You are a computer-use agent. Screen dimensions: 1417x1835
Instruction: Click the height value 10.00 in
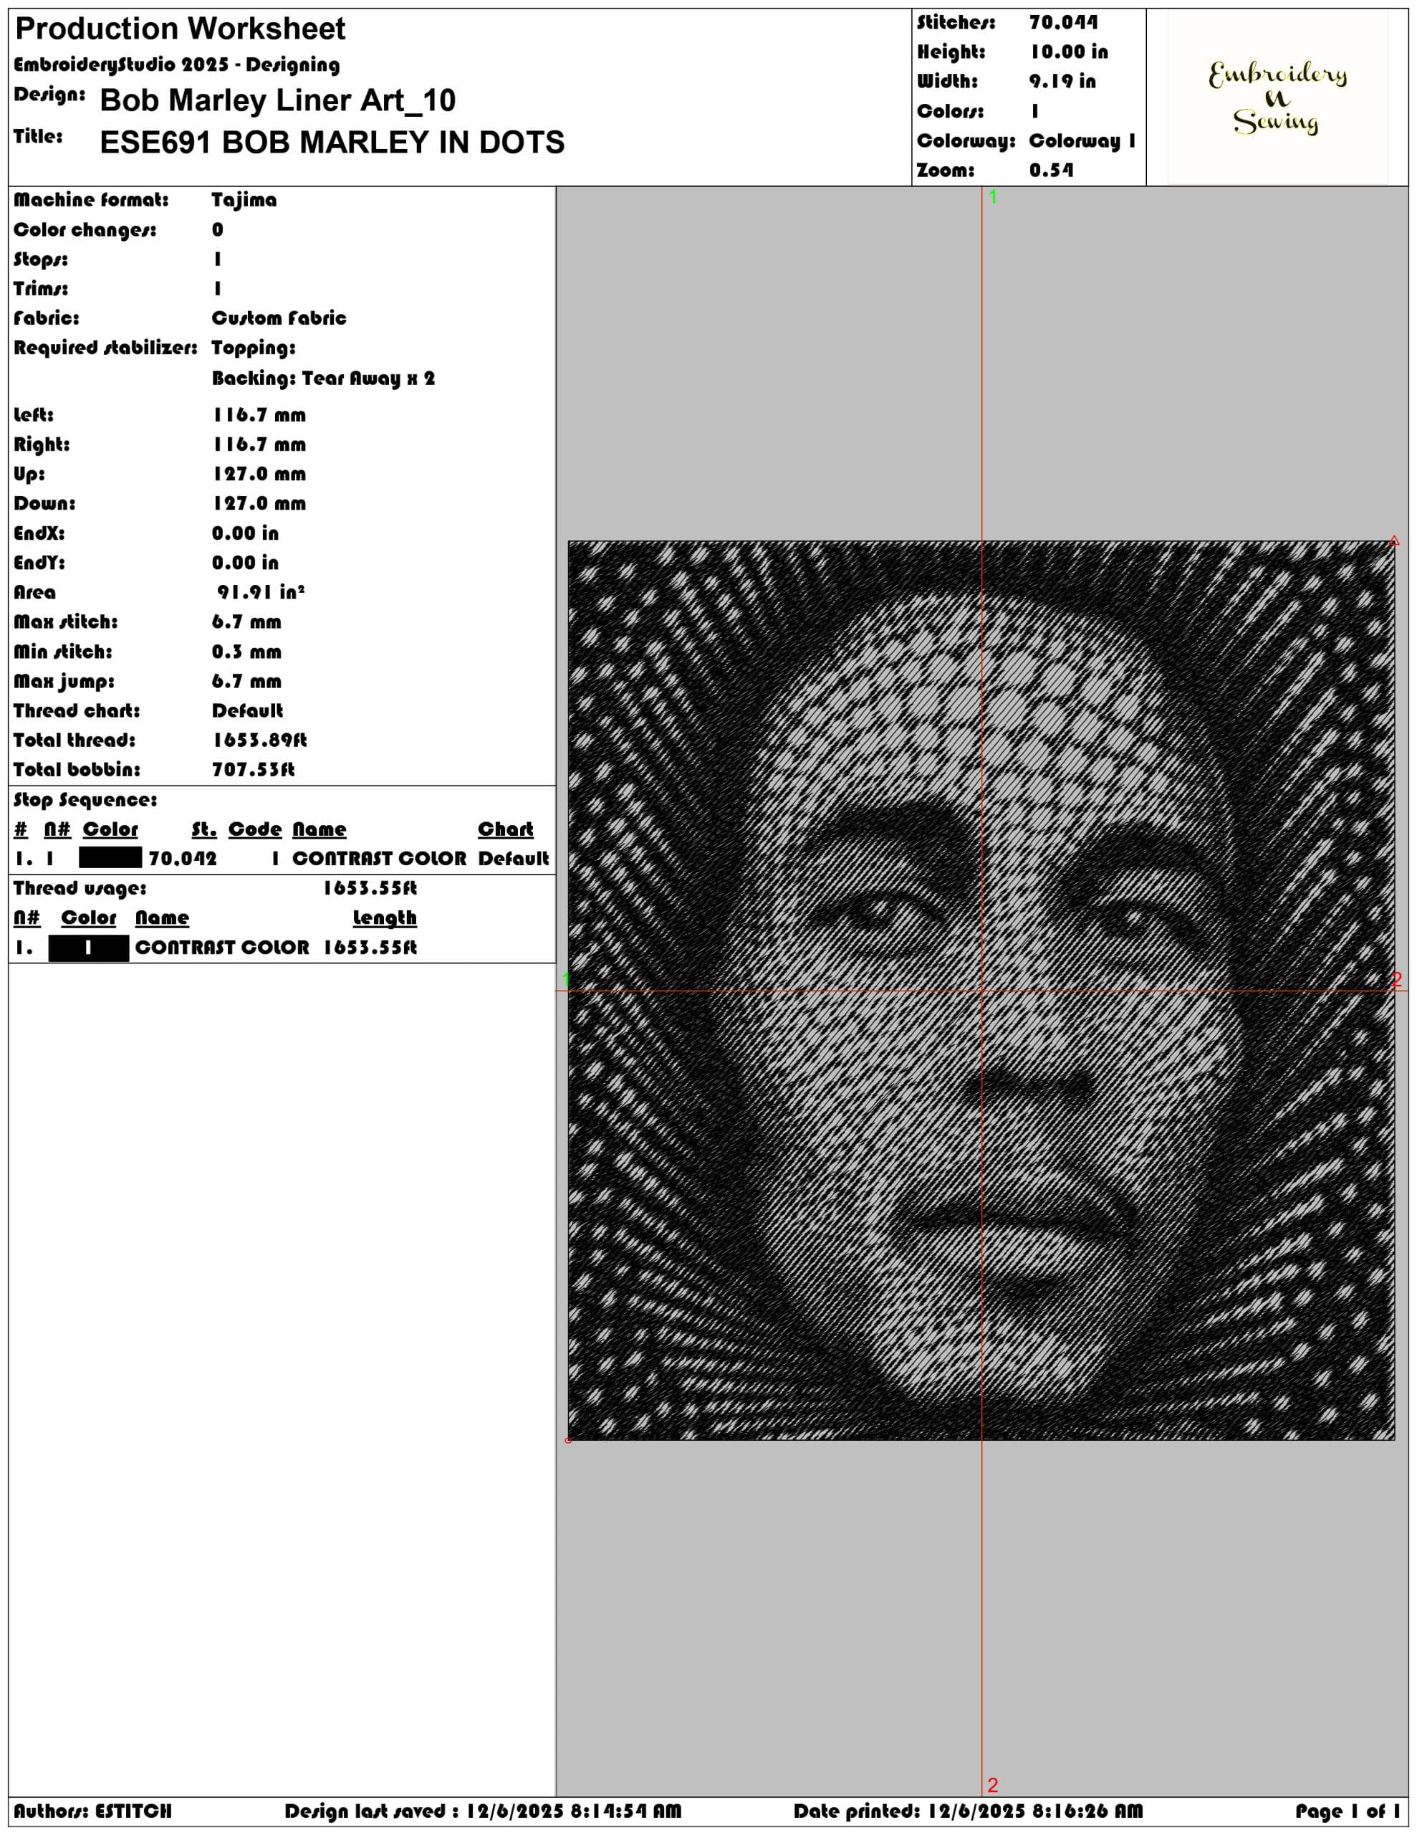click(x=1068, y=52)
